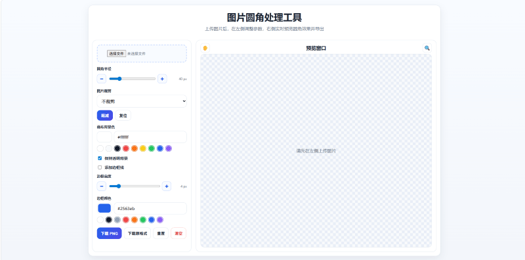
Task: Select white preset in border color row
Action: (100, 220)
